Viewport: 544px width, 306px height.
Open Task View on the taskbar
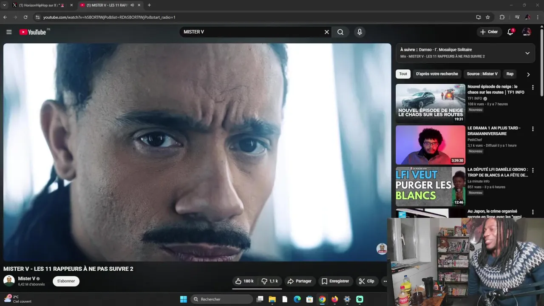pos(260,299)
